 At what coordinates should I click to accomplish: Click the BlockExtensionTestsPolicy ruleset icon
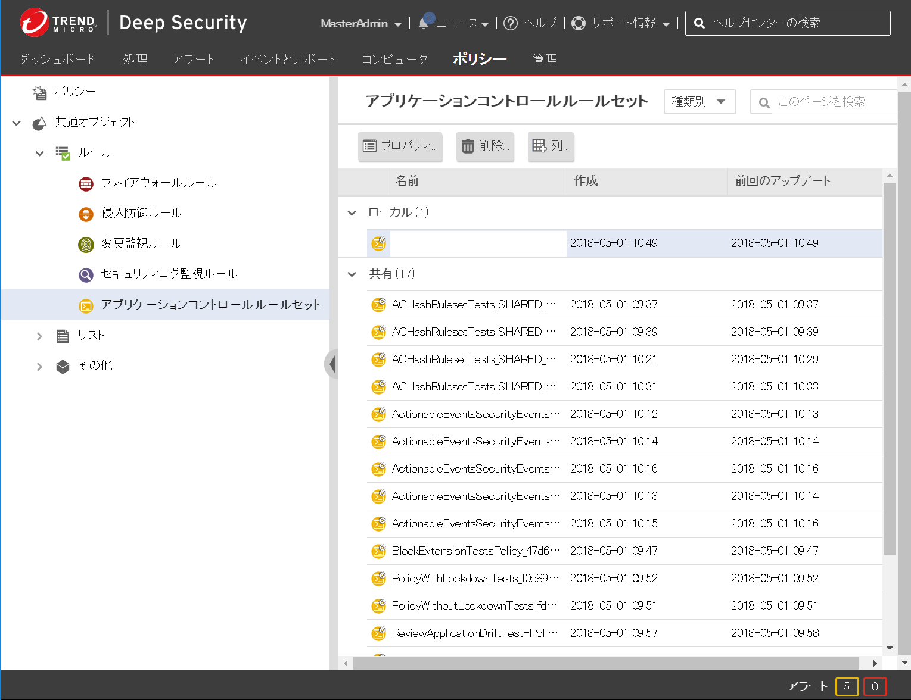[x=378, y=551]
